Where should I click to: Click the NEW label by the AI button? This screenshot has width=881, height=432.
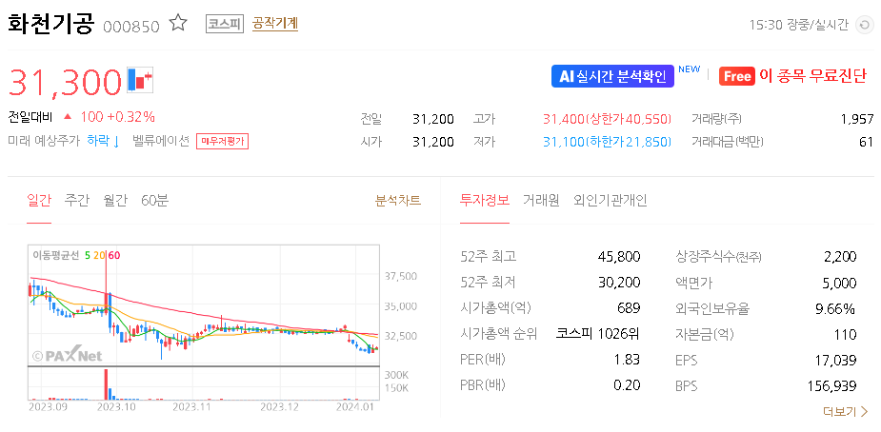pyautogui.click(x=690, y=69)
